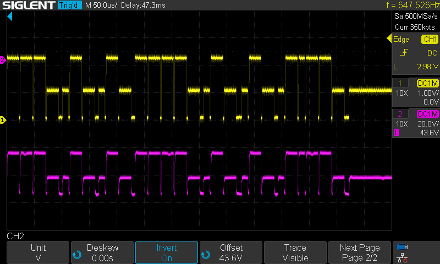Viewport: 440px width, 264px height.
Task: Click channel 2 scale 20.0V/ value
Action: coord(428,124)
